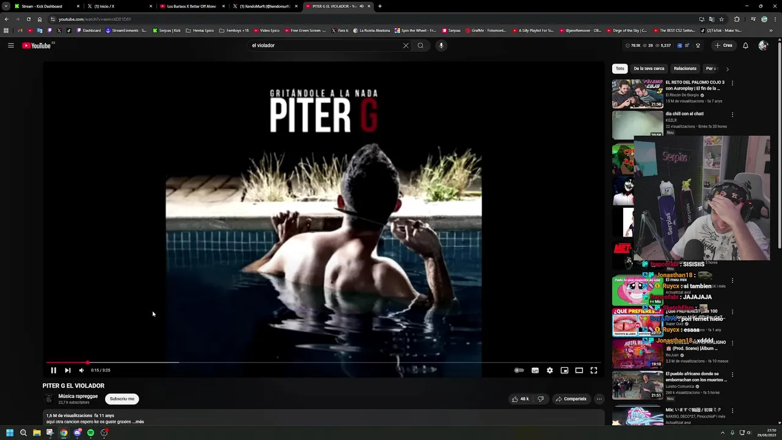
Task: Open a new browser tab with plus
Action: click(380, 6)
